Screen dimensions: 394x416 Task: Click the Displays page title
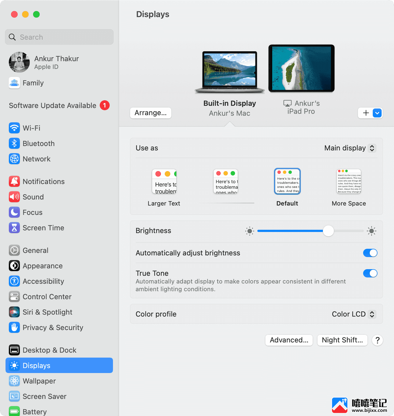[153, 14]
